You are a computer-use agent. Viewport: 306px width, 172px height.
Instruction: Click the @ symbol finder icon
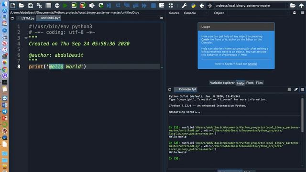pos(57,5)
